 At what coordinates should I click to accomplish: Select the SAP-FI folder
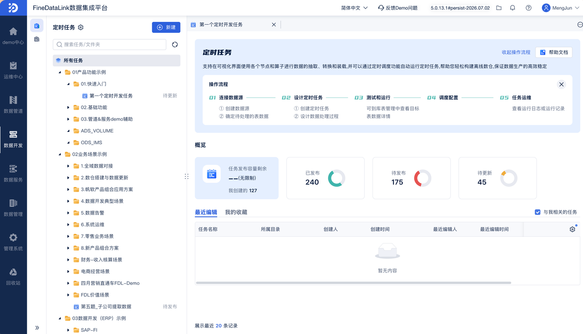click(x=89, y=330)
